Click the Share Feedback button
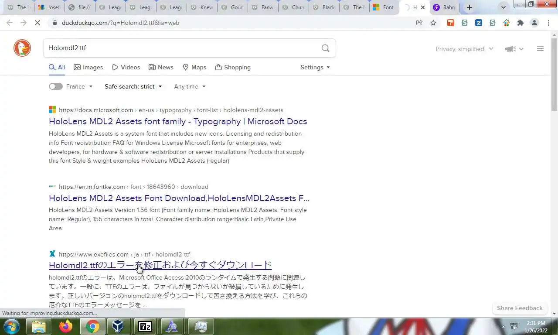 tap(520, 308)
